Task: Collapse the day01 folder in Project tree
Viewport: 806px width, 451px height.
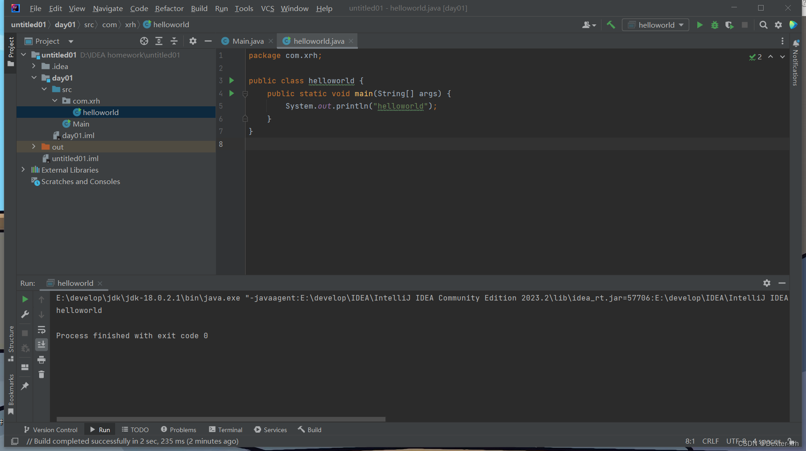Action: click(x=34, y=78)
